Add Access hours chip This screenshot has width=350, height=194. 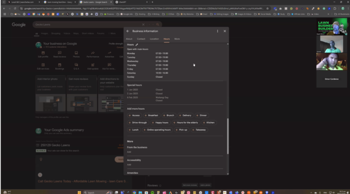click(x=134, y=115)
